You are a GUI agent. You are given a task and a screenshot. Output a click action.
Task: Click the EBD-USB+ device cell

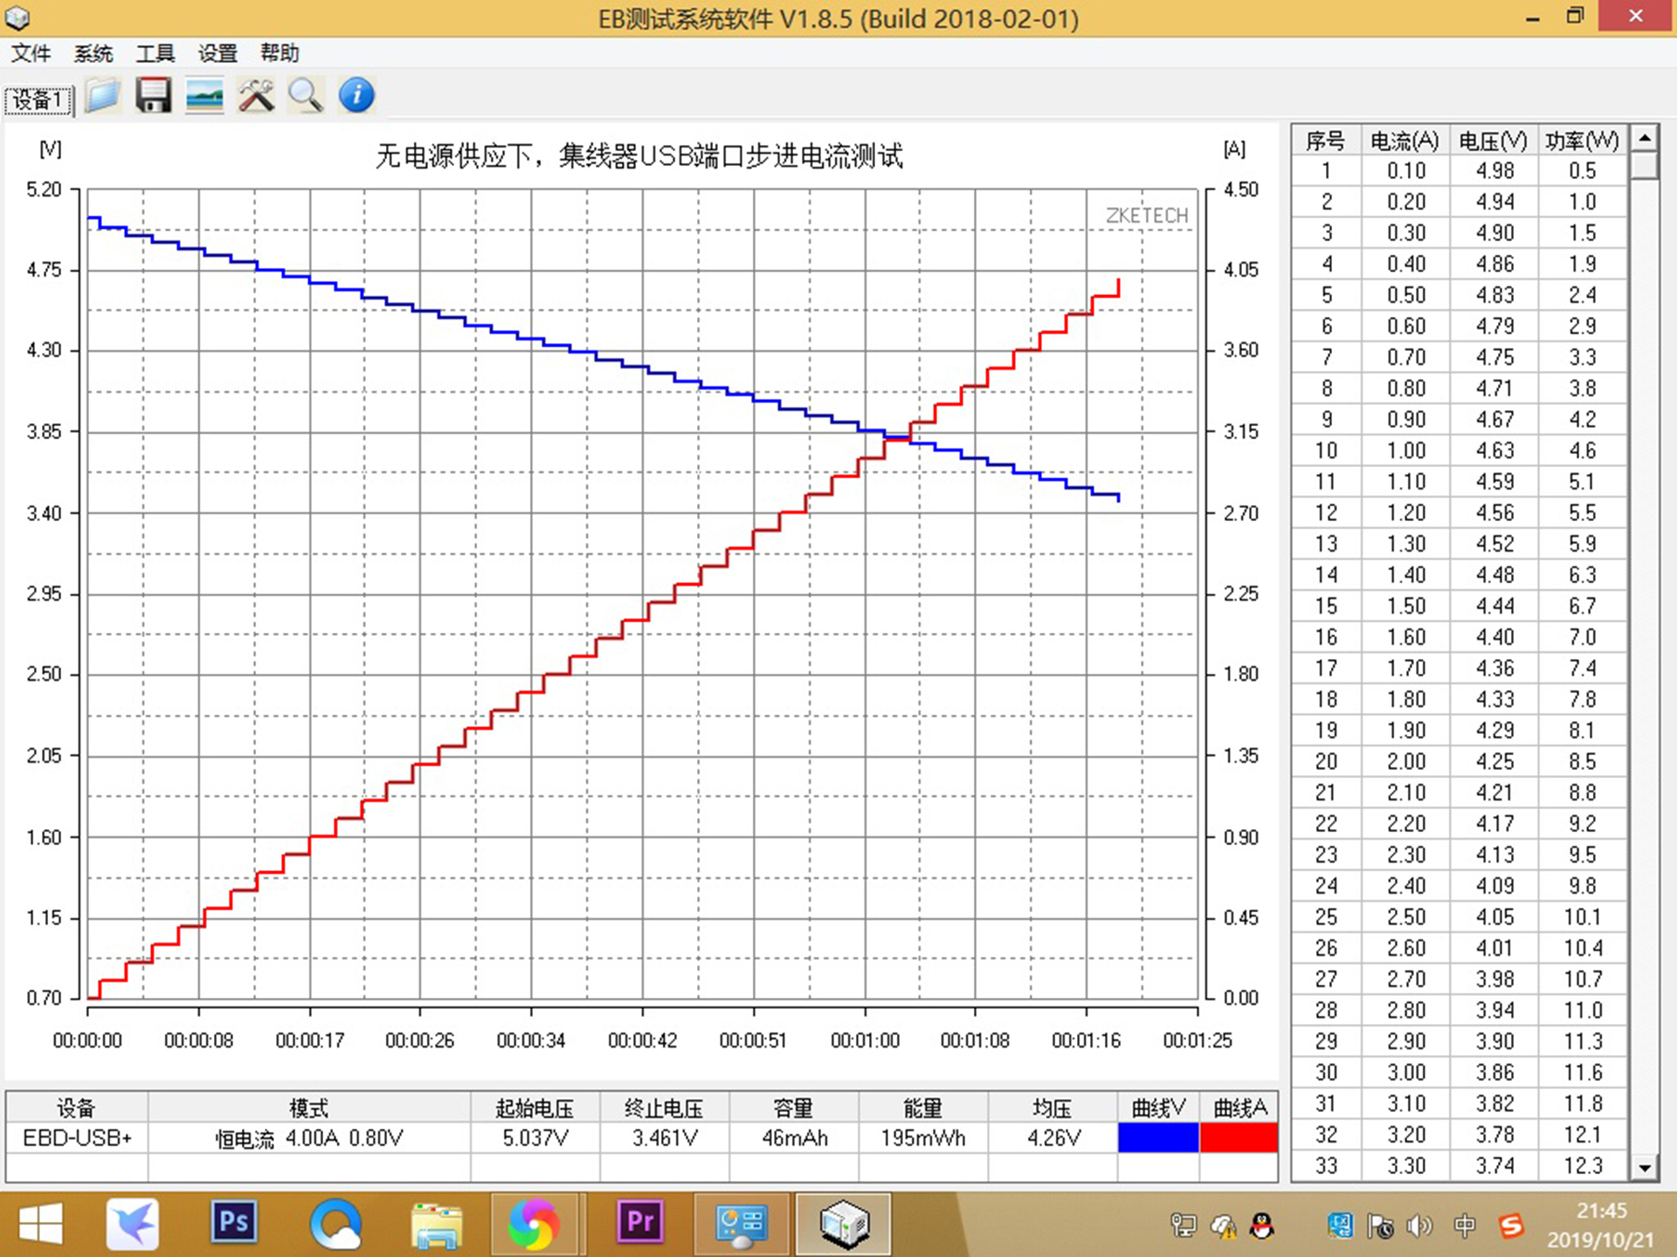(x=77, y=1138)
